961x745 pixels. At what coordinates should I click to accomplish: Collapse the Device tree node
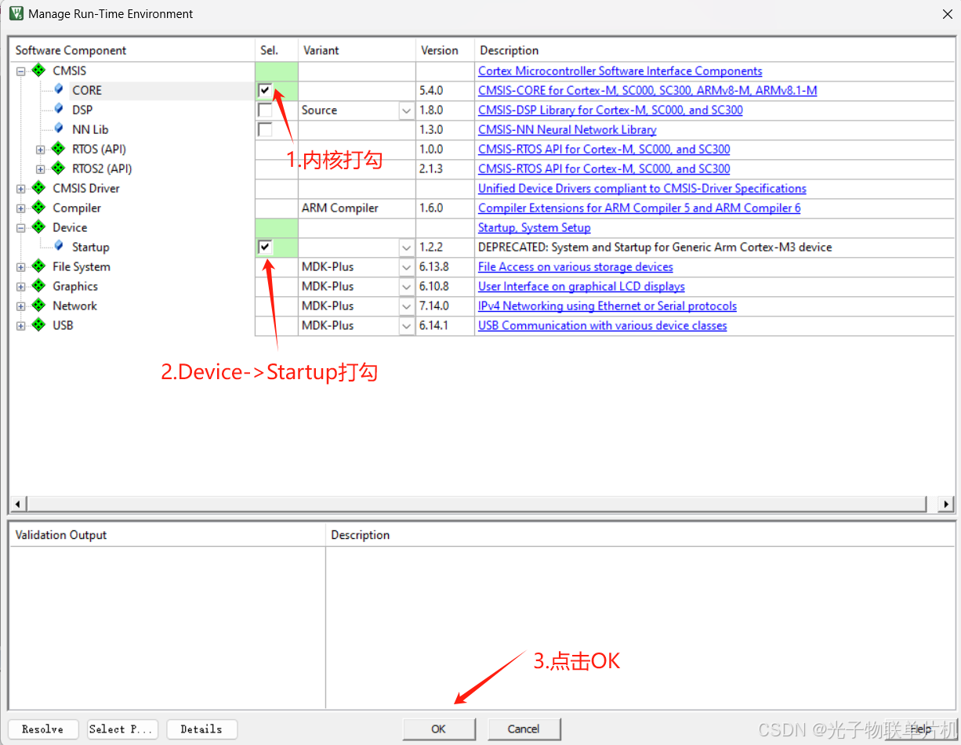pos(21,228)
